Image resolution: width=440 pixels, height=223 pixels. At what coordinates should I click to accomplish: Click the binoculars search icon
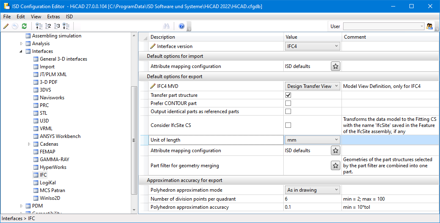pyautogui.click(x=166, y=26)
